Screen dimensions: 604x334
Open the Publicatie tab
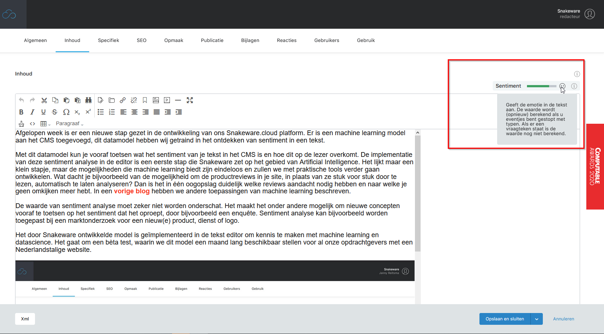click(212, 41)
